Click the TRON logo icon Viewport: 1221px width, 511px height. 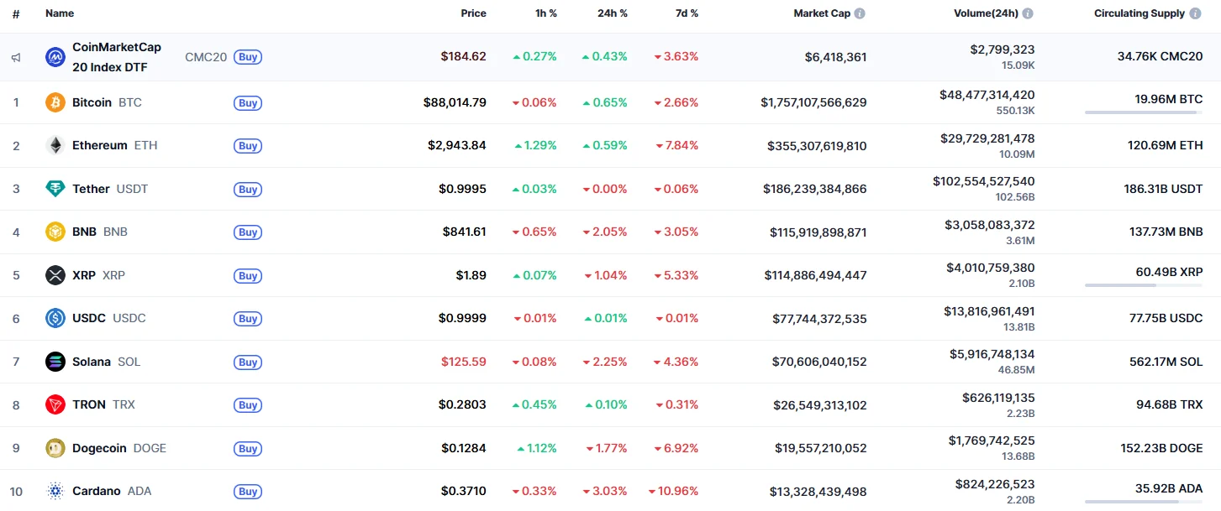pos(55,404)
